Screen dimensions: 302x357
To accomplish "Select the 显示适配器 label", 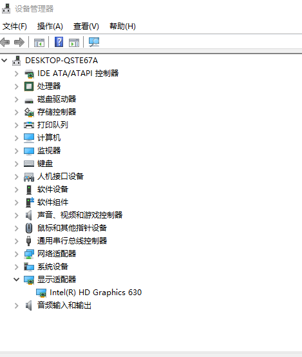I will [57, 280].
